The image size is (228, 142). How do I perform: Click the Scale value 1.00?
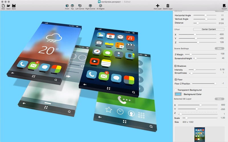point(223,118)
